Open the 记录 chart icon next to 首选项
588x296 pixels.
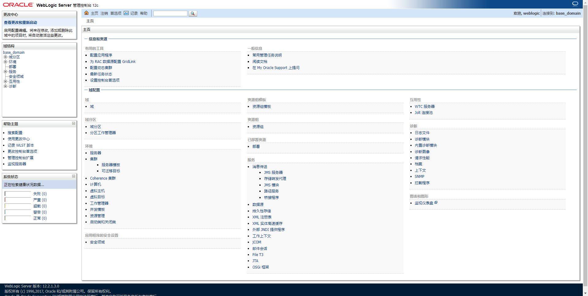tap(126, 13)
